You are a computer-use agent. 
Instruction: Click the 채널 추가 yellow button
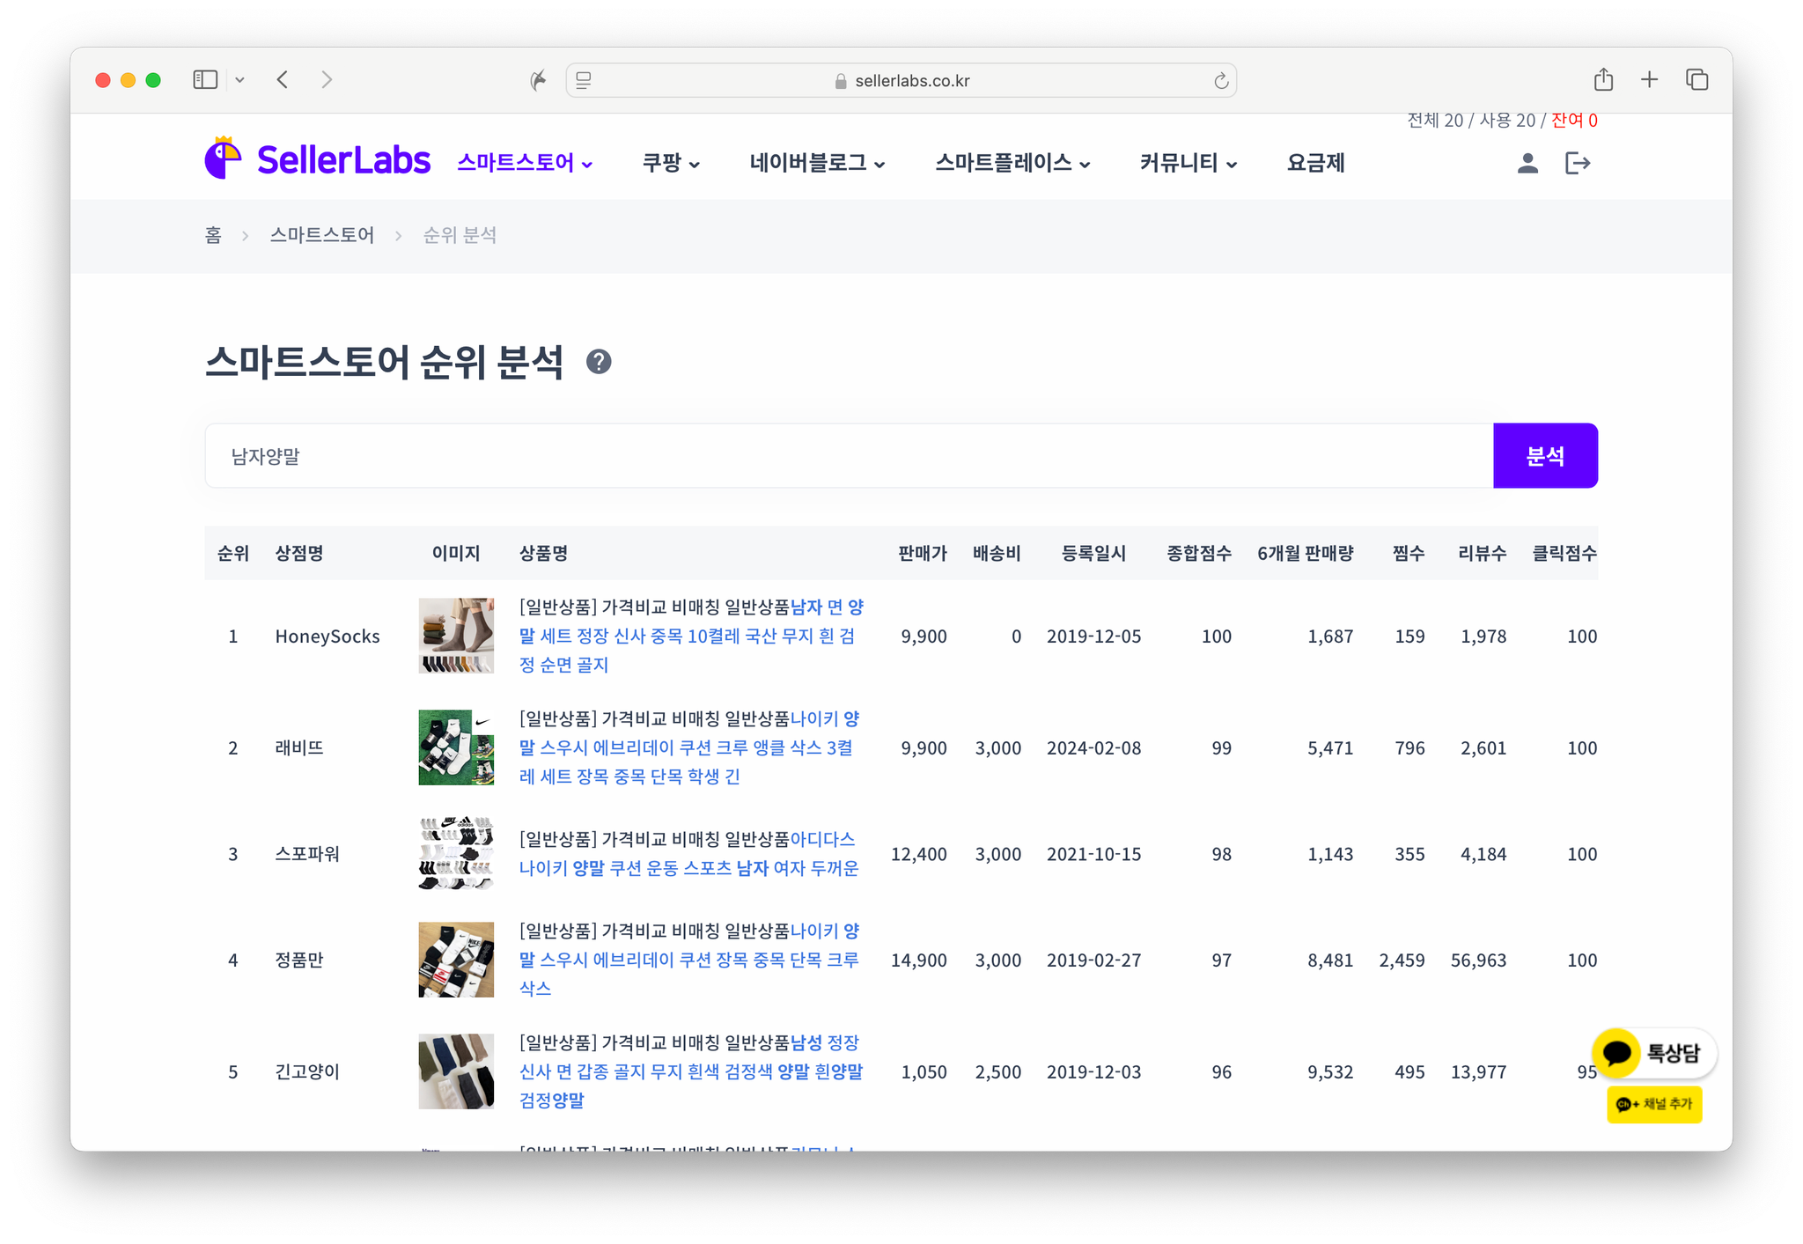1654,1104
